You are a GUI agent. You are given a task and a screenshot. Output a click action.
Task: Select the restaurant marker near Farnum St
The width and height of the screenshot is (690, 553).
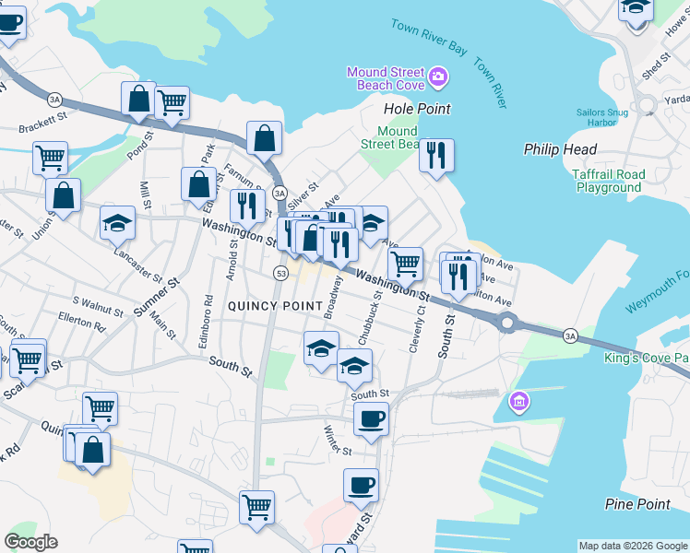(x=247, y=208)
